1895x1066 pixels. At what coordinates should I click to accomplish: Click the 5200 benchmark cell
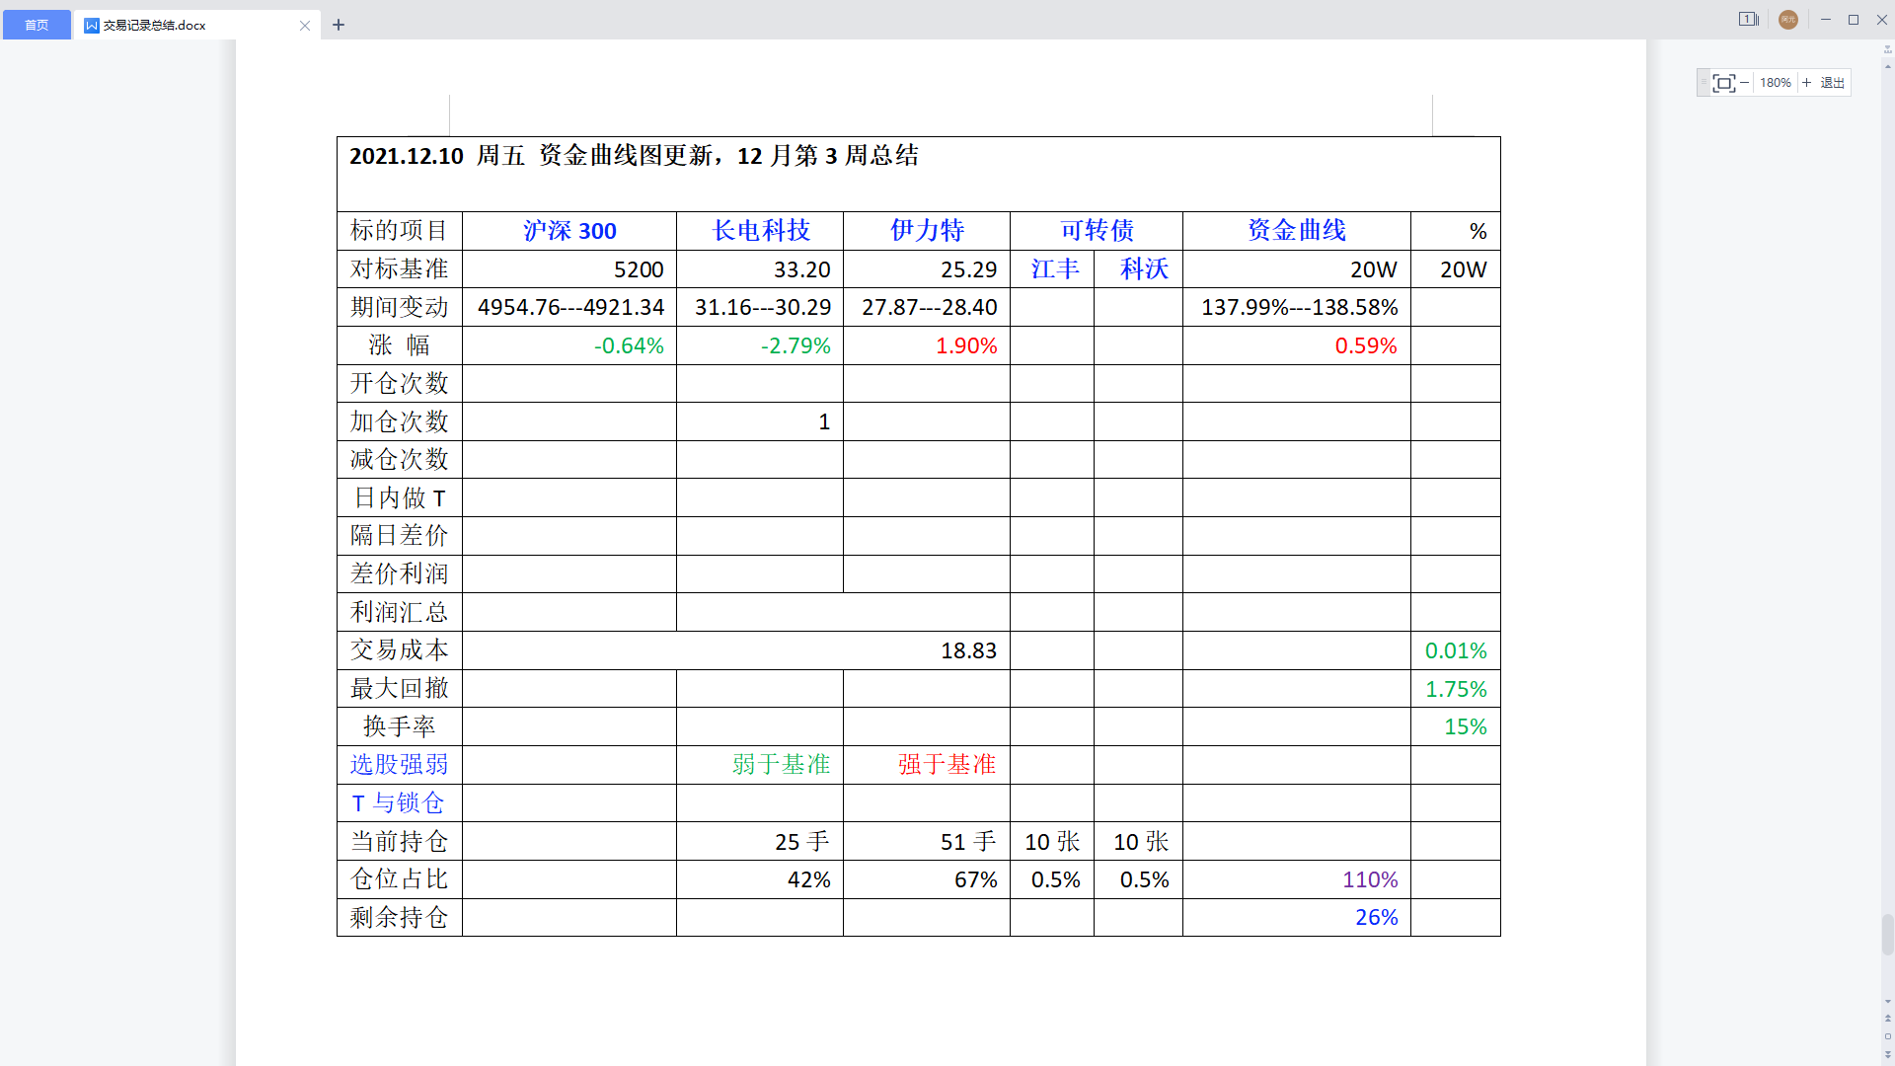[569, 269]
